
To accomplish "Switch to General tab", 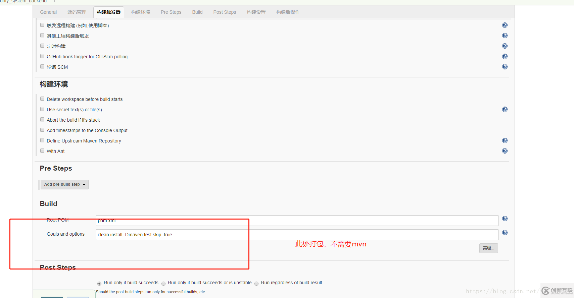I will click(48, 12).
